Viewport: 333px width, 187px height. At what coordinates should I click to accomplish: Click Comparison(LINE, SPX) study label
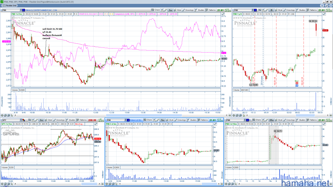125,14
